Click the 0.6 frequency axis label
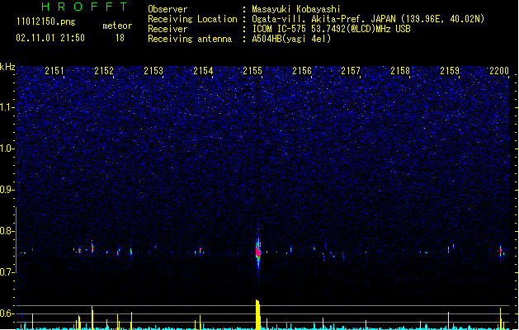The height and width of the screenshot is (330, 519). click(x=7, y=313)
